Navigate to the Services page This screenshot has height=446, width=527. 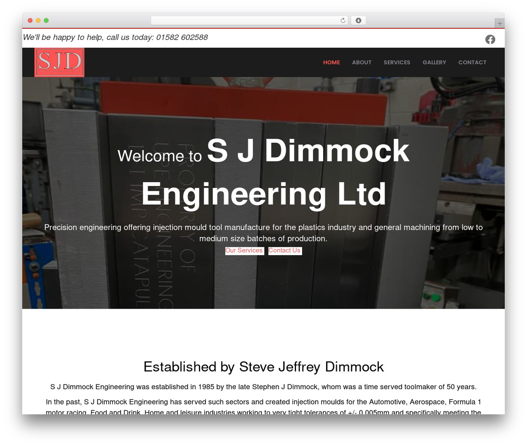point(397,63)
